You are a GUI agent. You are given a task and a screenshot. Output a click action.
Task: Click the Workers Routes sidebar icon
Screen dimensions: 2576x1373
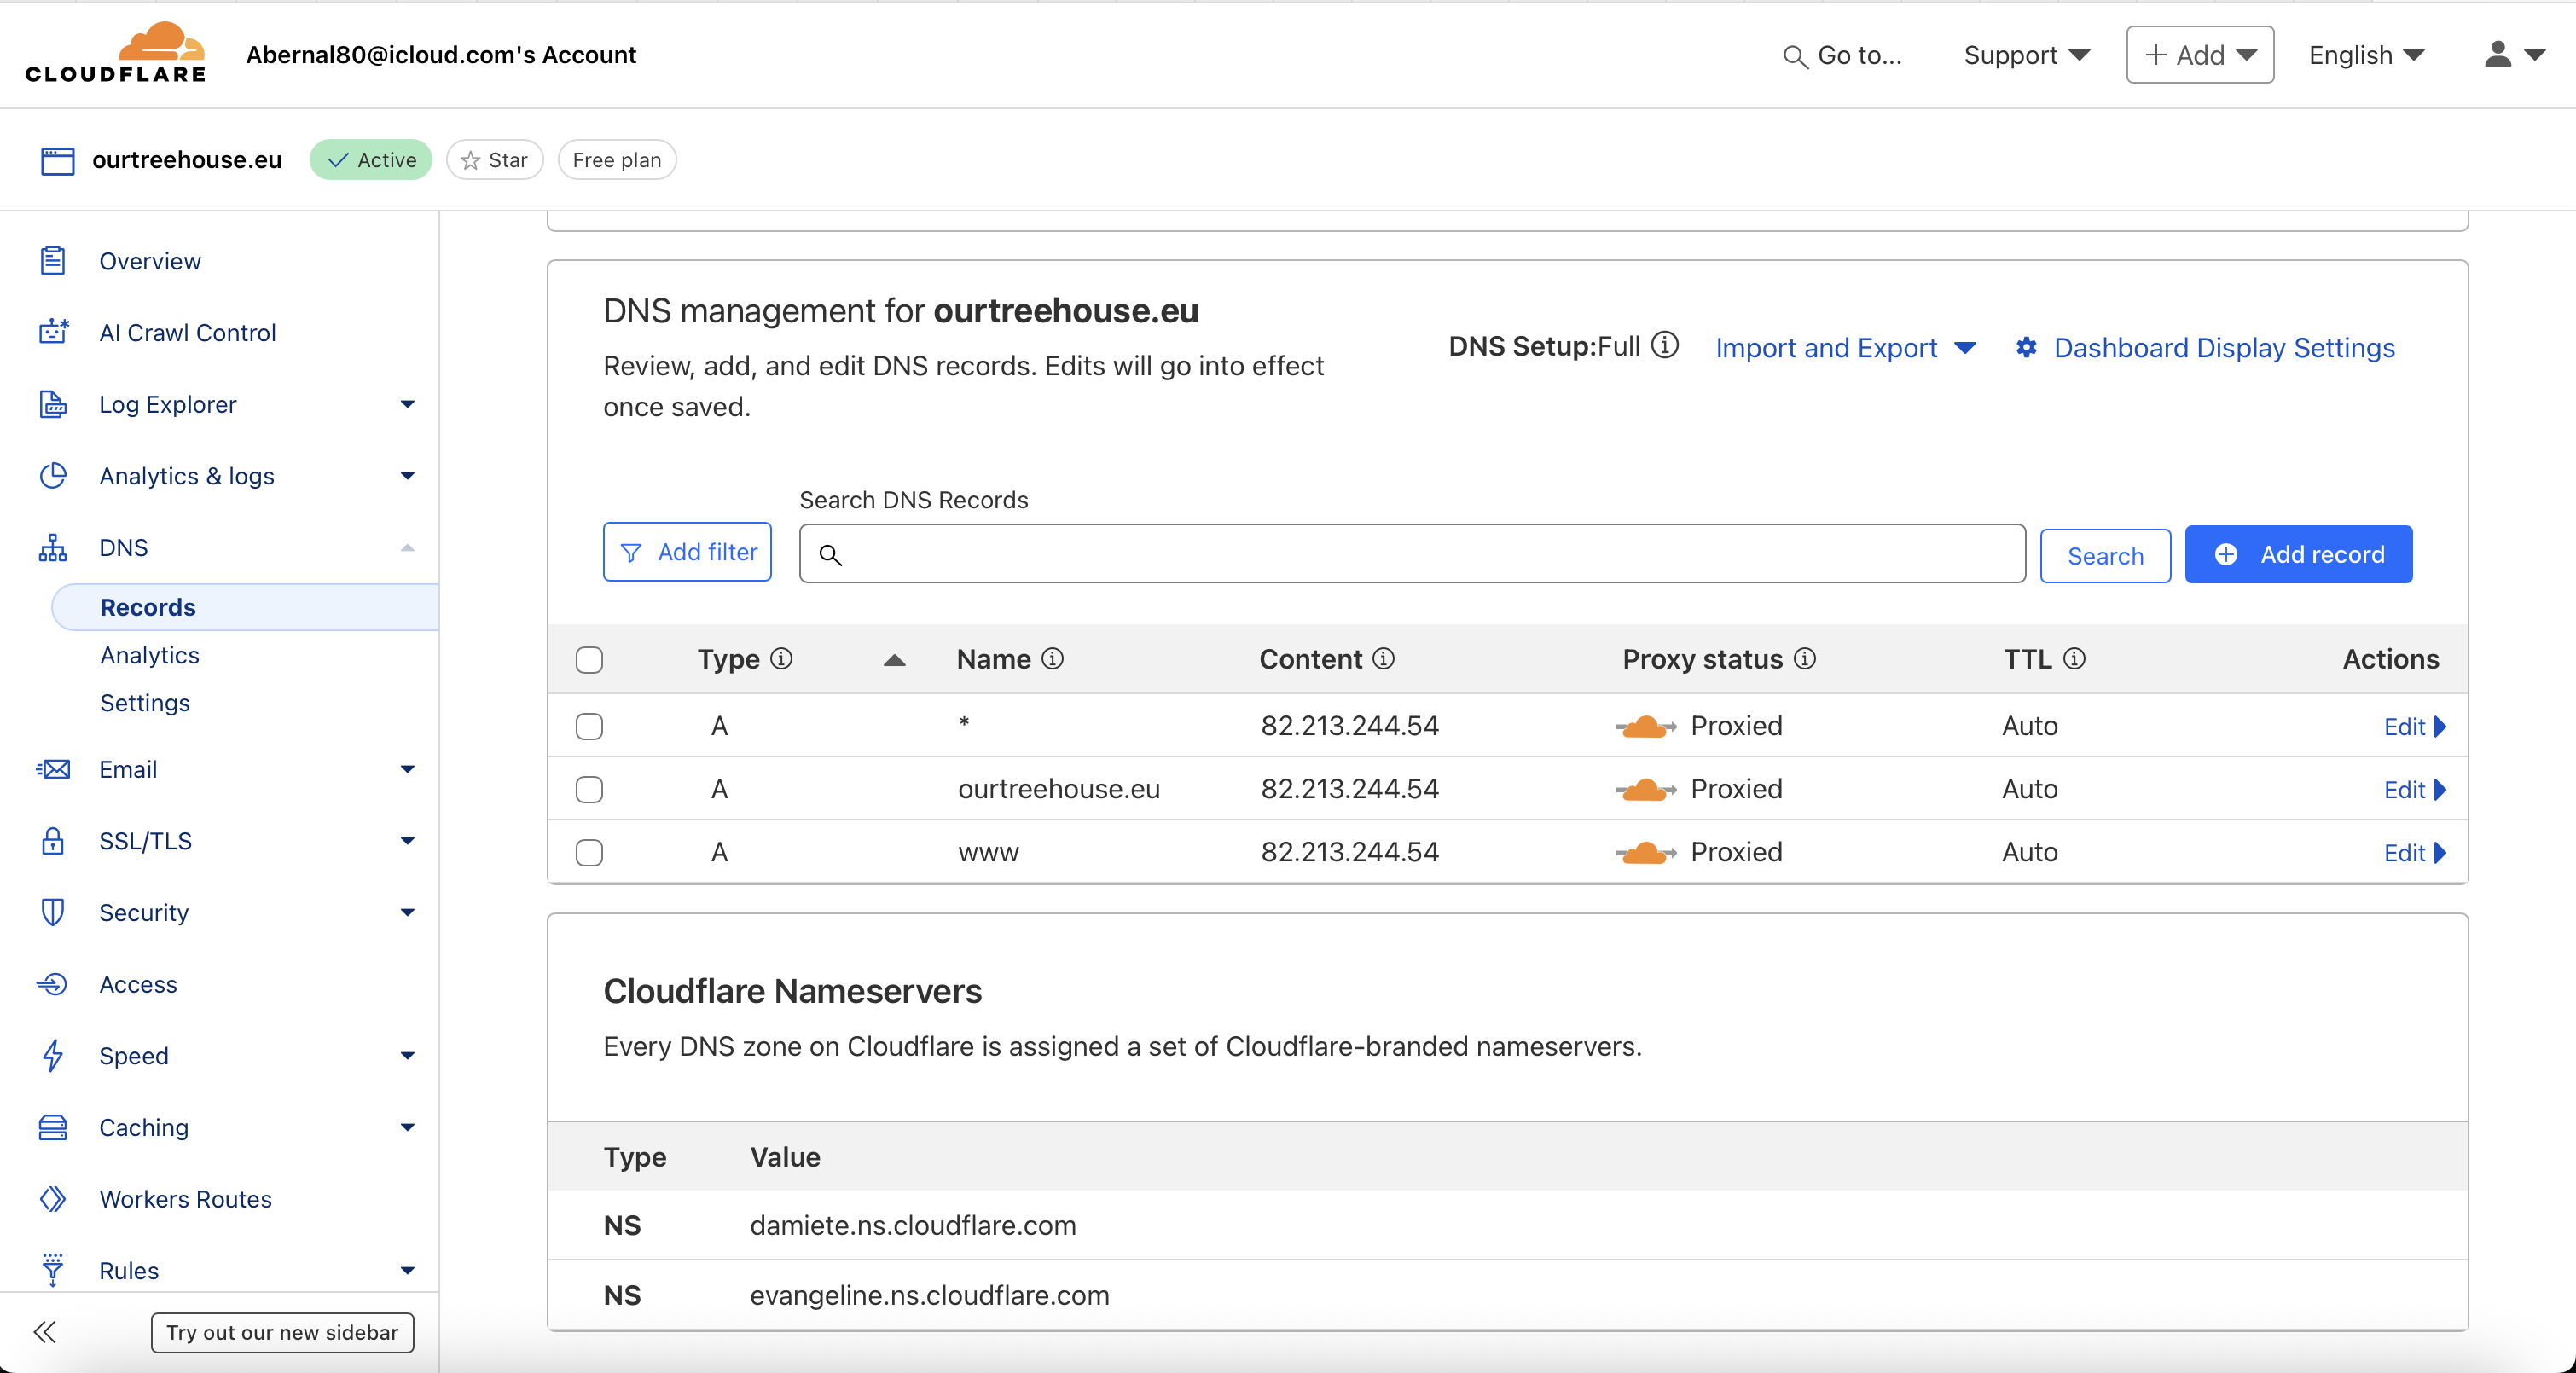tap(53, 1199)
